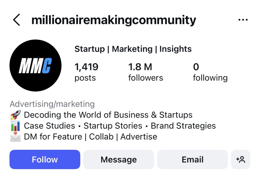Tap the blue C in MMC logo

pos(47,66)
